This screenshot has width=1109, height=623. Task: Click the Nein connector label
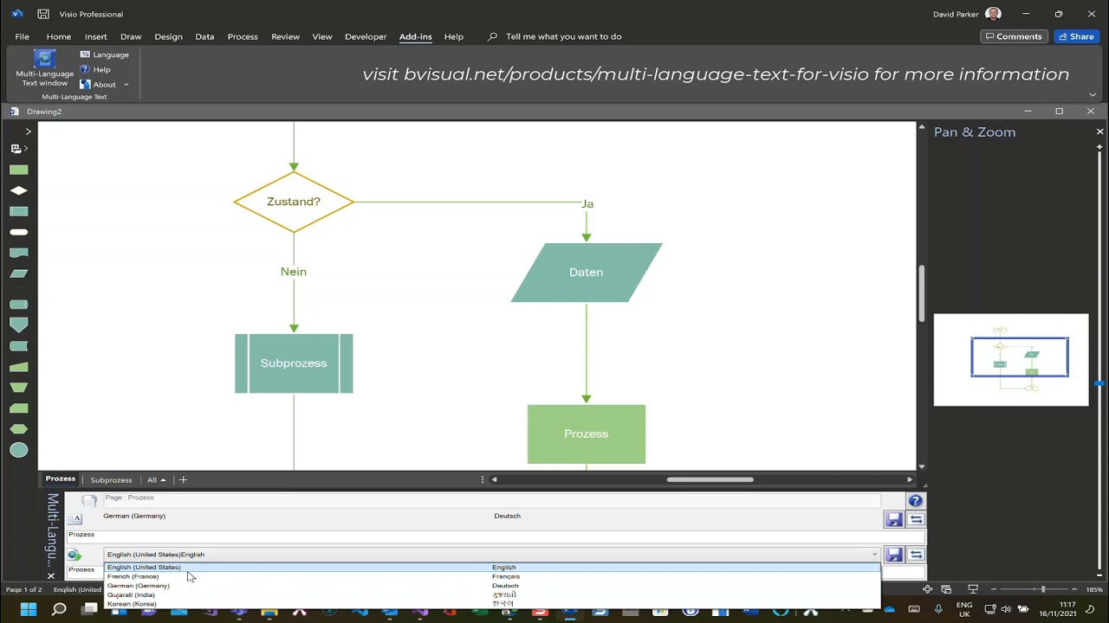[x=294, y=272]
